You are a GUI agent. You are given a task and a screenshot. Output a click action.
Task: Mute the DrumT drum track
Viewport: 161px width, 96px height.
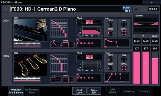tap(155, 41)
